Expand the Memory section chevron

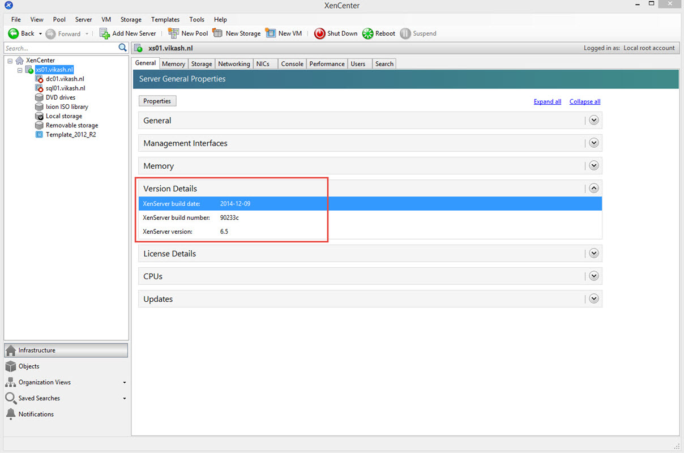(x=594, y=165)
